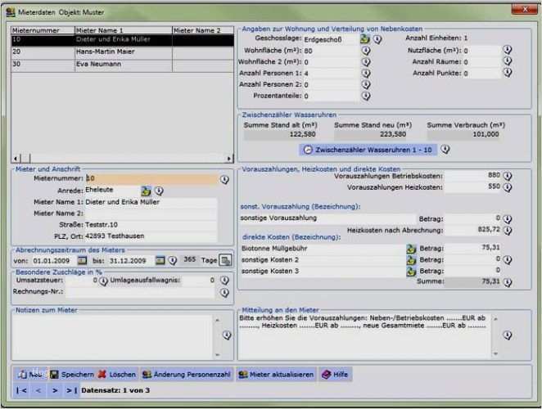Image resolution: width=542 pixels, height=409 pixels.
Task: Click Mieter aktualisieren button
Action: 277,375
